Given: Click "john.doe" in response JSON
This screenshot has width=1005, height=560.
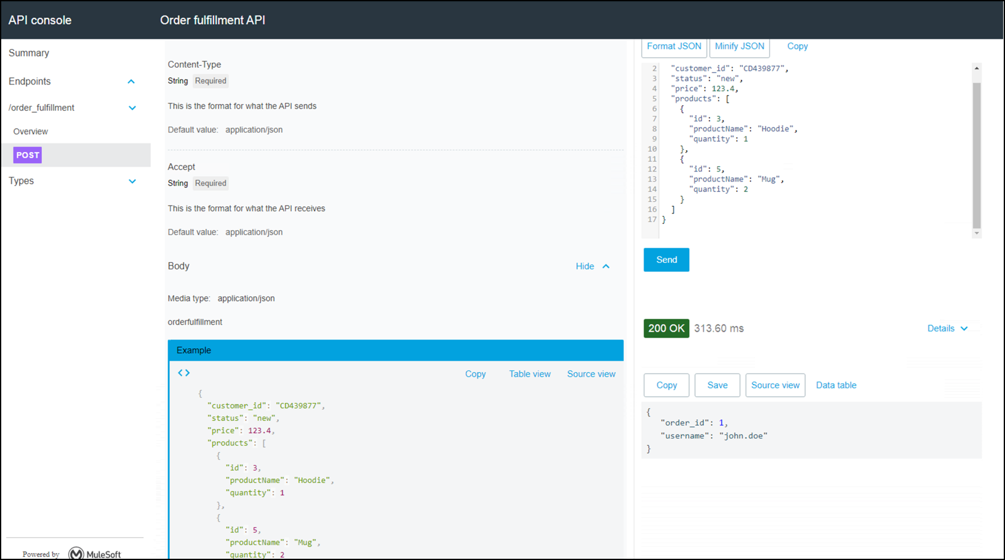Looking at the screenshot, I should pos(743,436).
